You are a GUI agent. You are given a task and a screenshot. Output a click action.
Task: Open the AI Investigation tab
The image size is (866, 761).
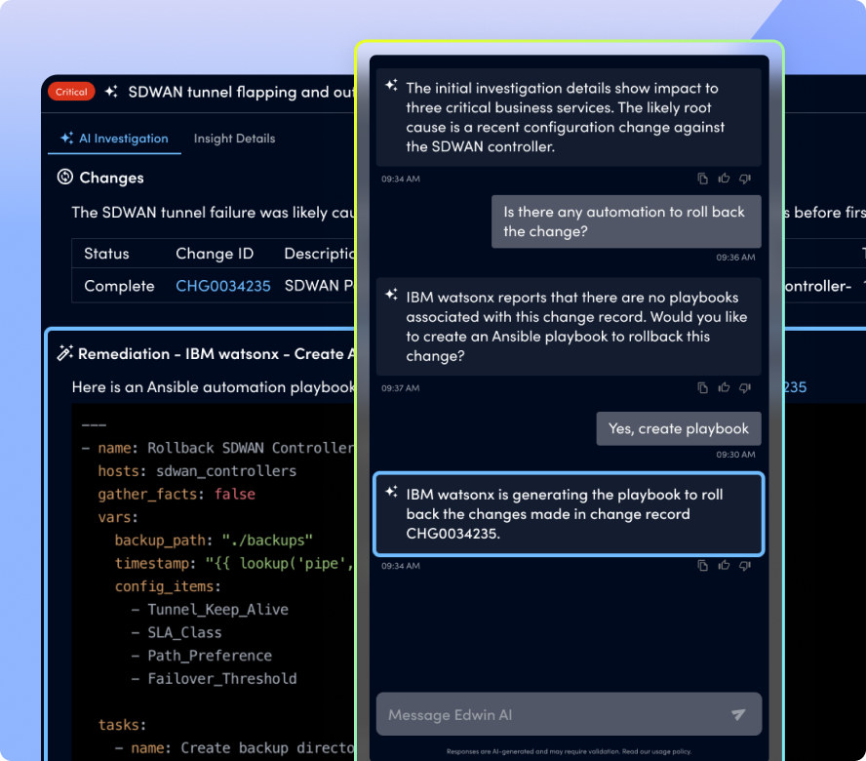coord(114,139)
